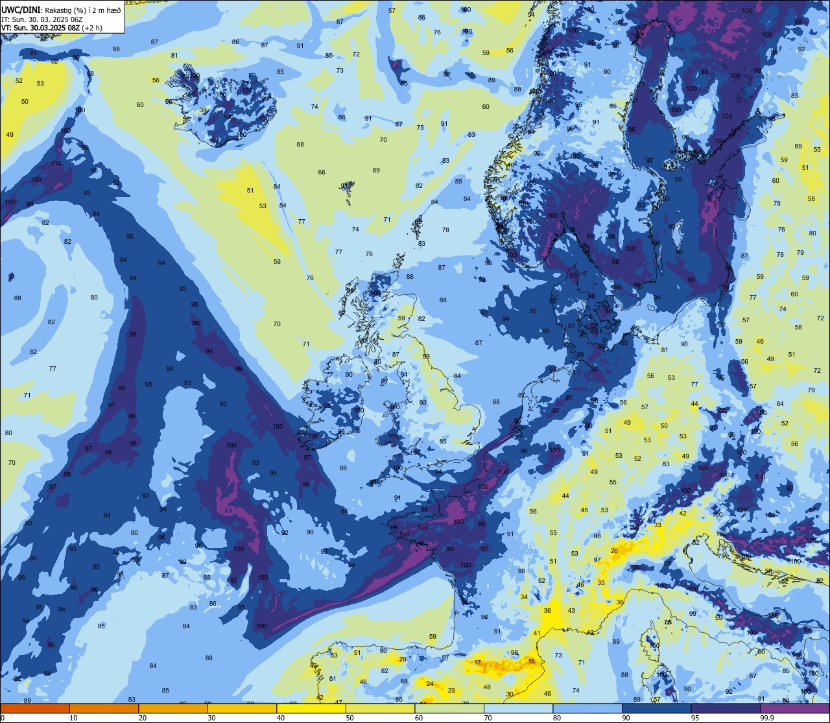Click the humidity value '26' near the Alps
The height and width of the screenshot is (723, 830).
click(x=614, y=551)
